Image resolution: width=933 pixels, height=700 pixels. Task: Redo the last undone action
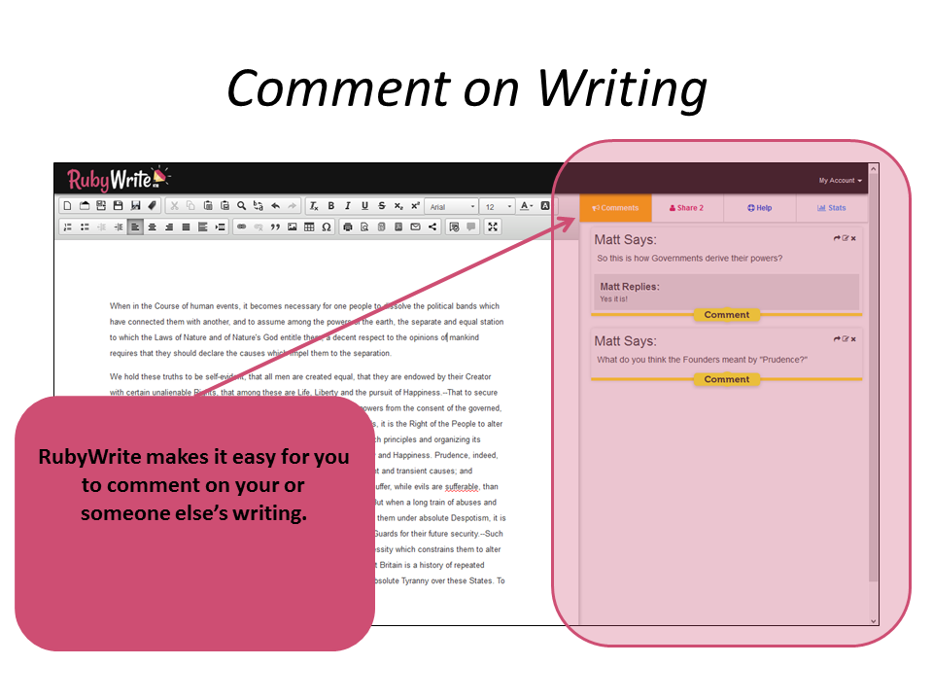click(293, 206)
